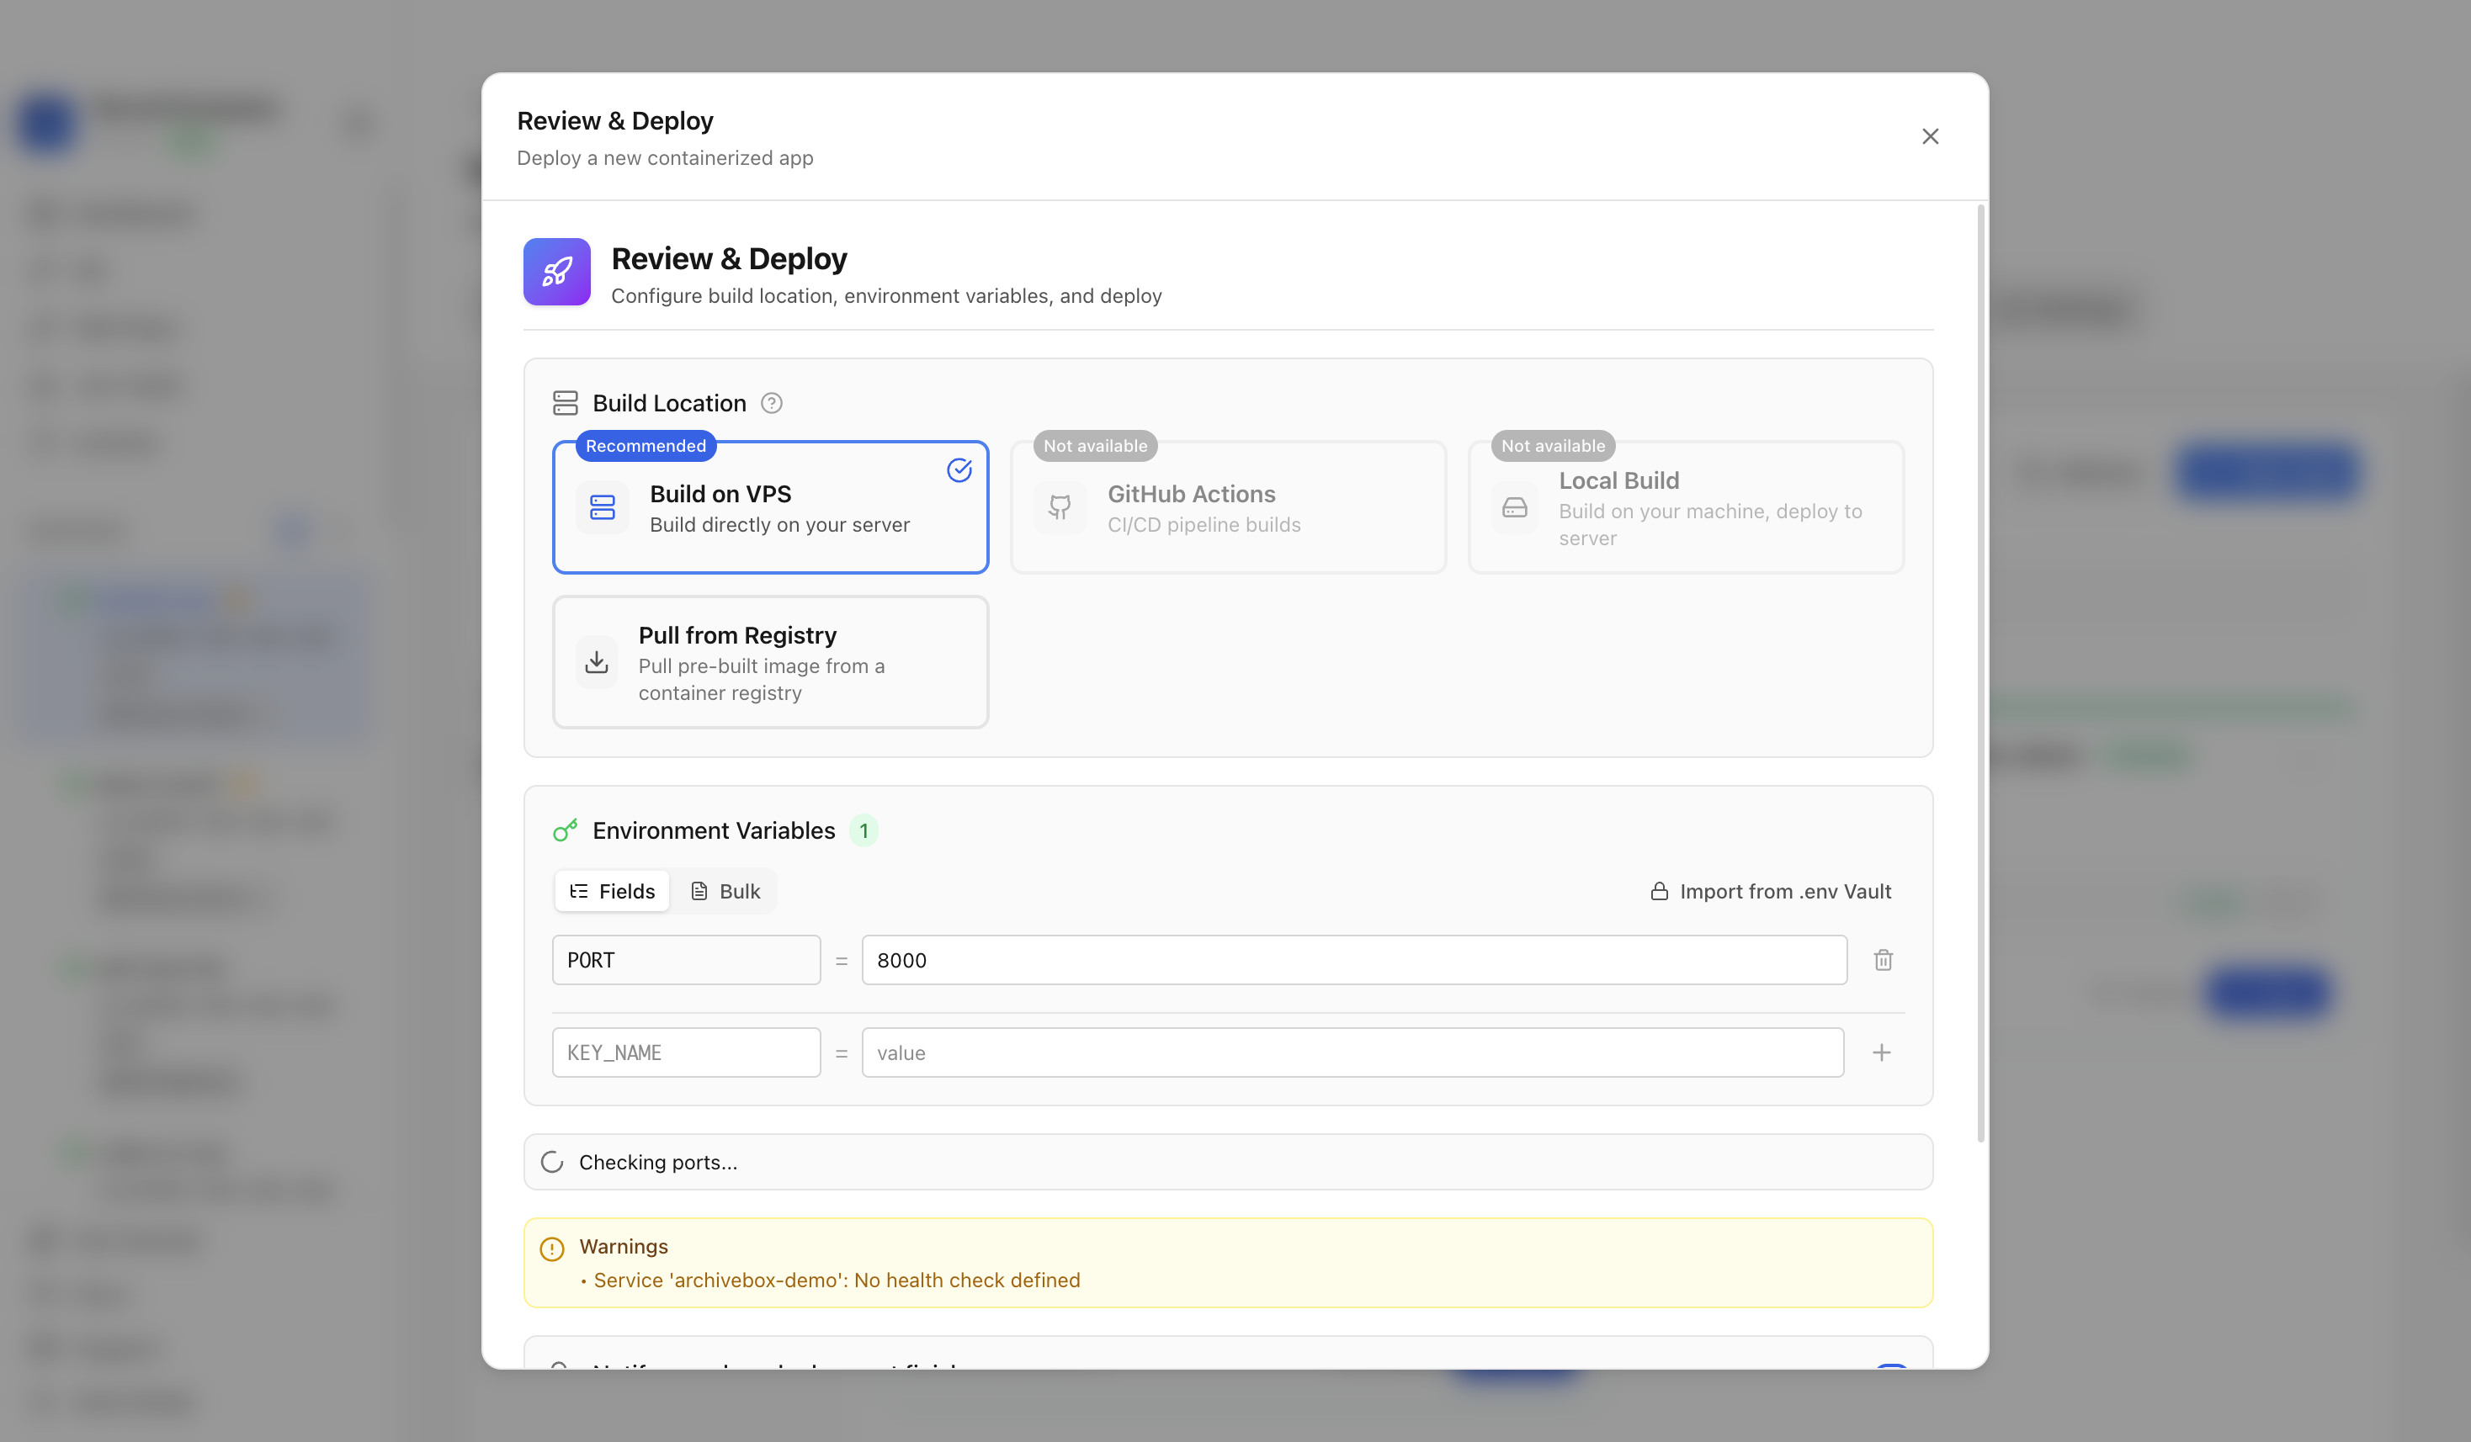
Task: Click the Build Location heading
Action: (x=669, y=403)
